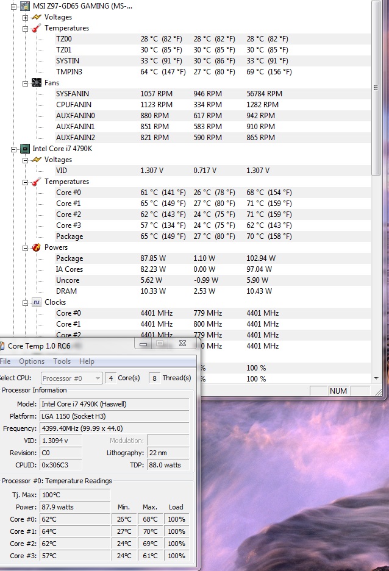Collapse the motherboard Temperatures node
389x571 pixels.
point(25,29)
